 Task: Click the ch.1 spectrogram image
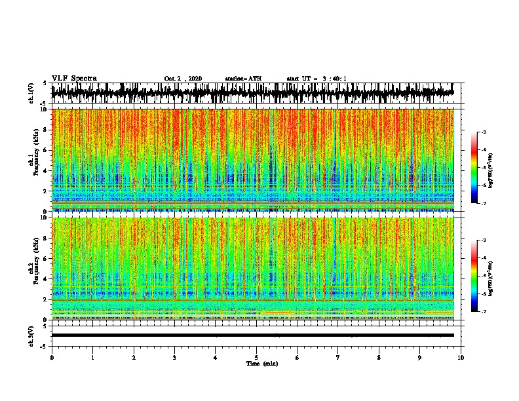253,160
